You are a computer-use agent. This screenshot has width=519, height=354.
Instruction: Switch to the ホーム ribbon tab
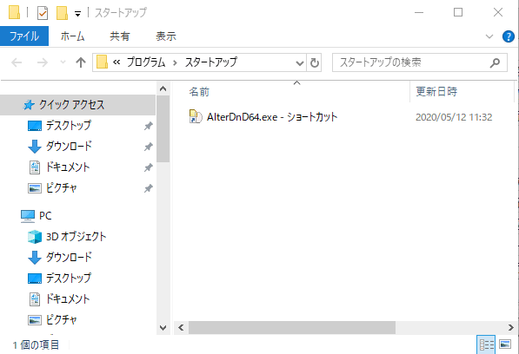tap(72, 36)
